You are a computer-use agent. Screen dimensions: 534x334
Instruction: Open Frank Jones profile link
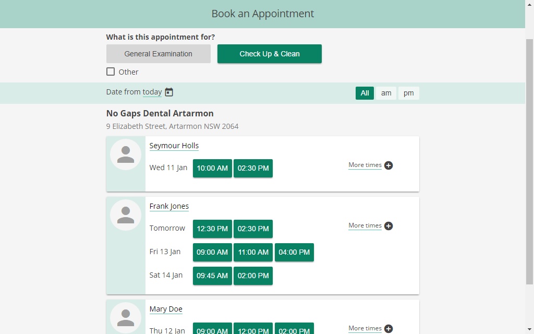tap(169, 206)
